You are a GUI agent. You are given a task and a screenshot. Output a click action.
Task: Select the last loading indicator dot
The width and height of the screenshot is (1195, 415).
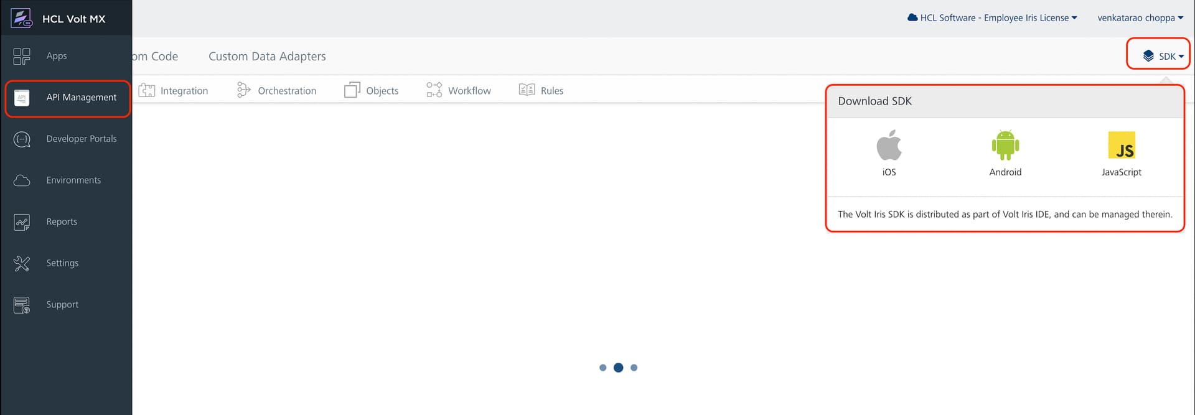coord(634,368)
